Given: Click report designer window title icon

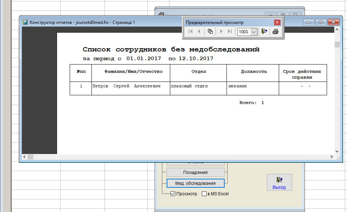Looking at the screenshot, I should tap(25, 22).
